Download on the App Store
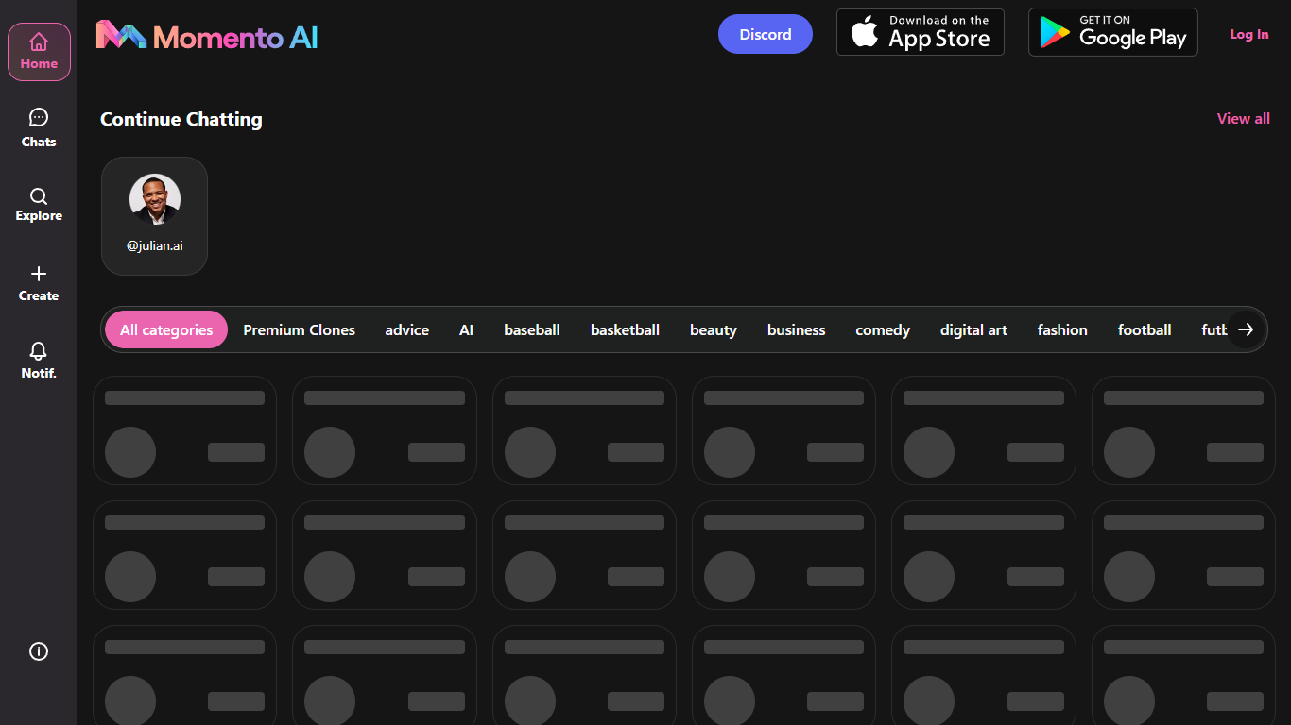This screenshot has width=1291, height=725. [x=921, y=32]
